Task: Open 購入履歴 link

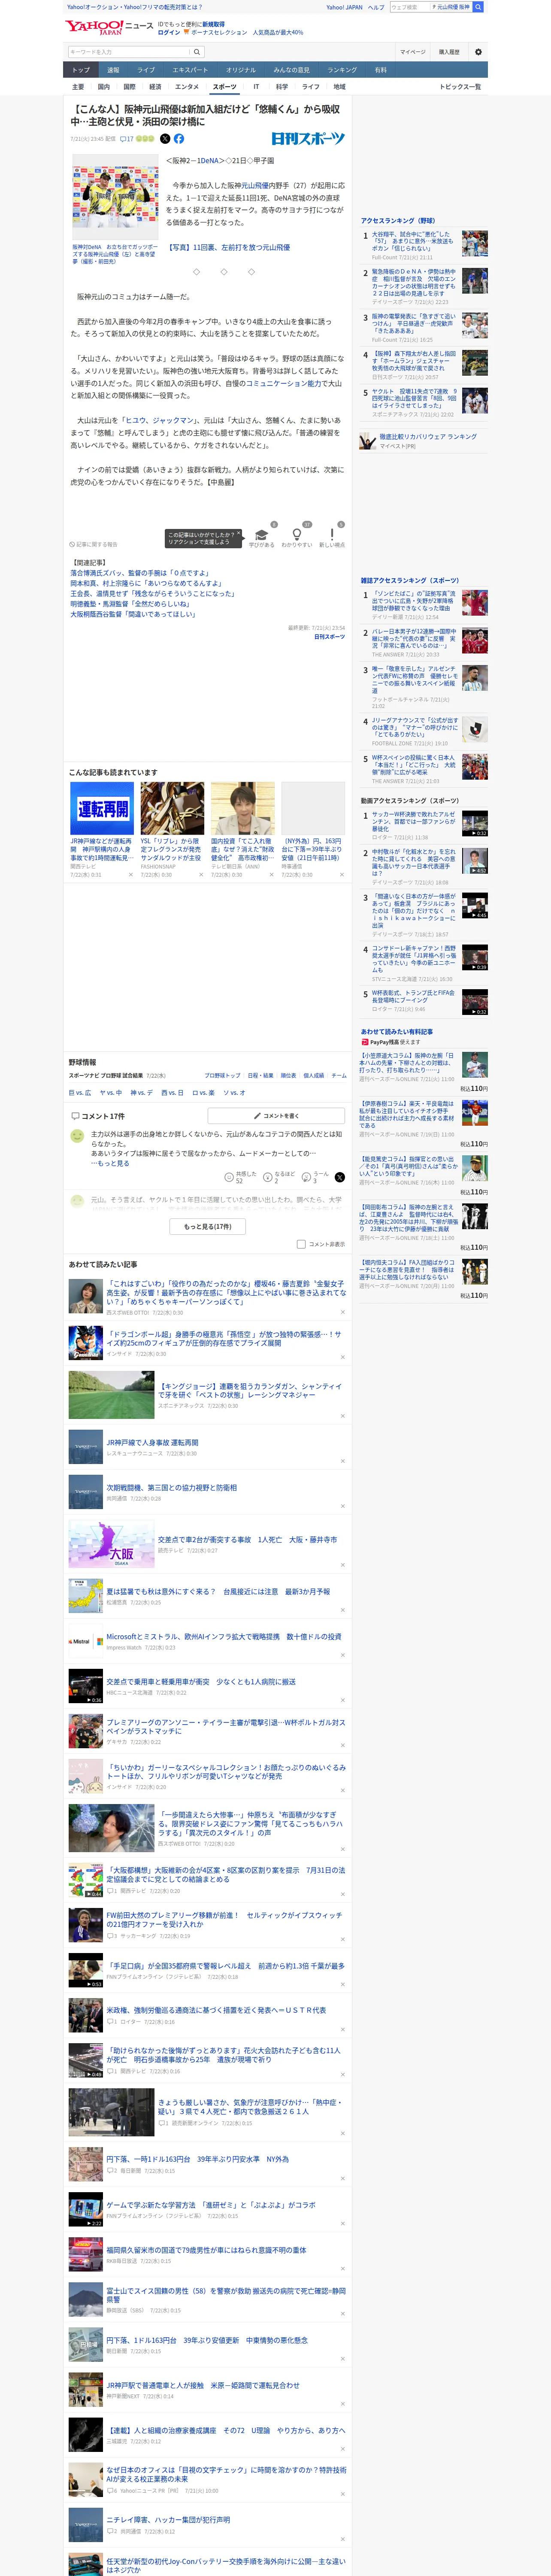Action: (449, 52)
